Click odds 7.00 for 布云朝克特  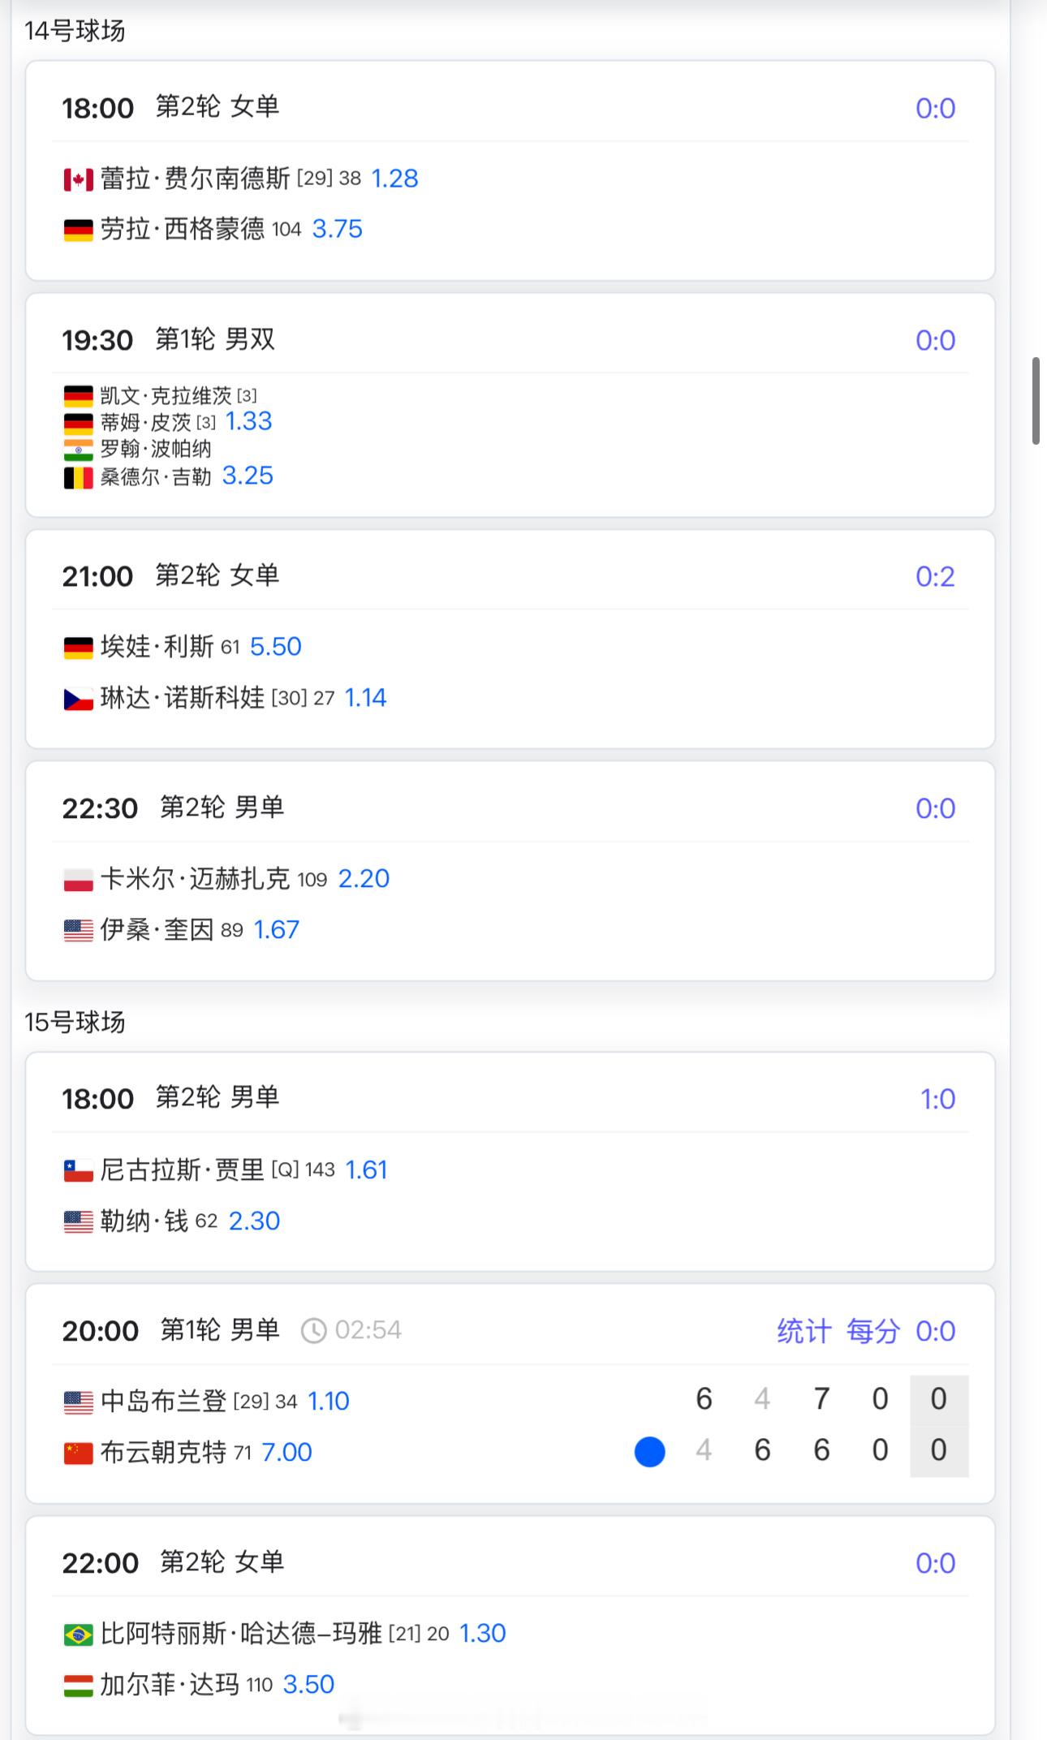[287, 1453]
